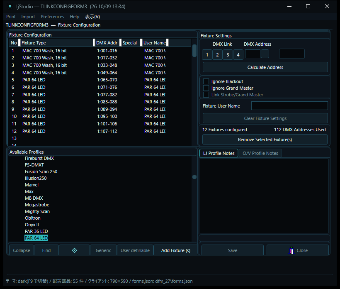Open the Import menu

[x=28, y=17]
